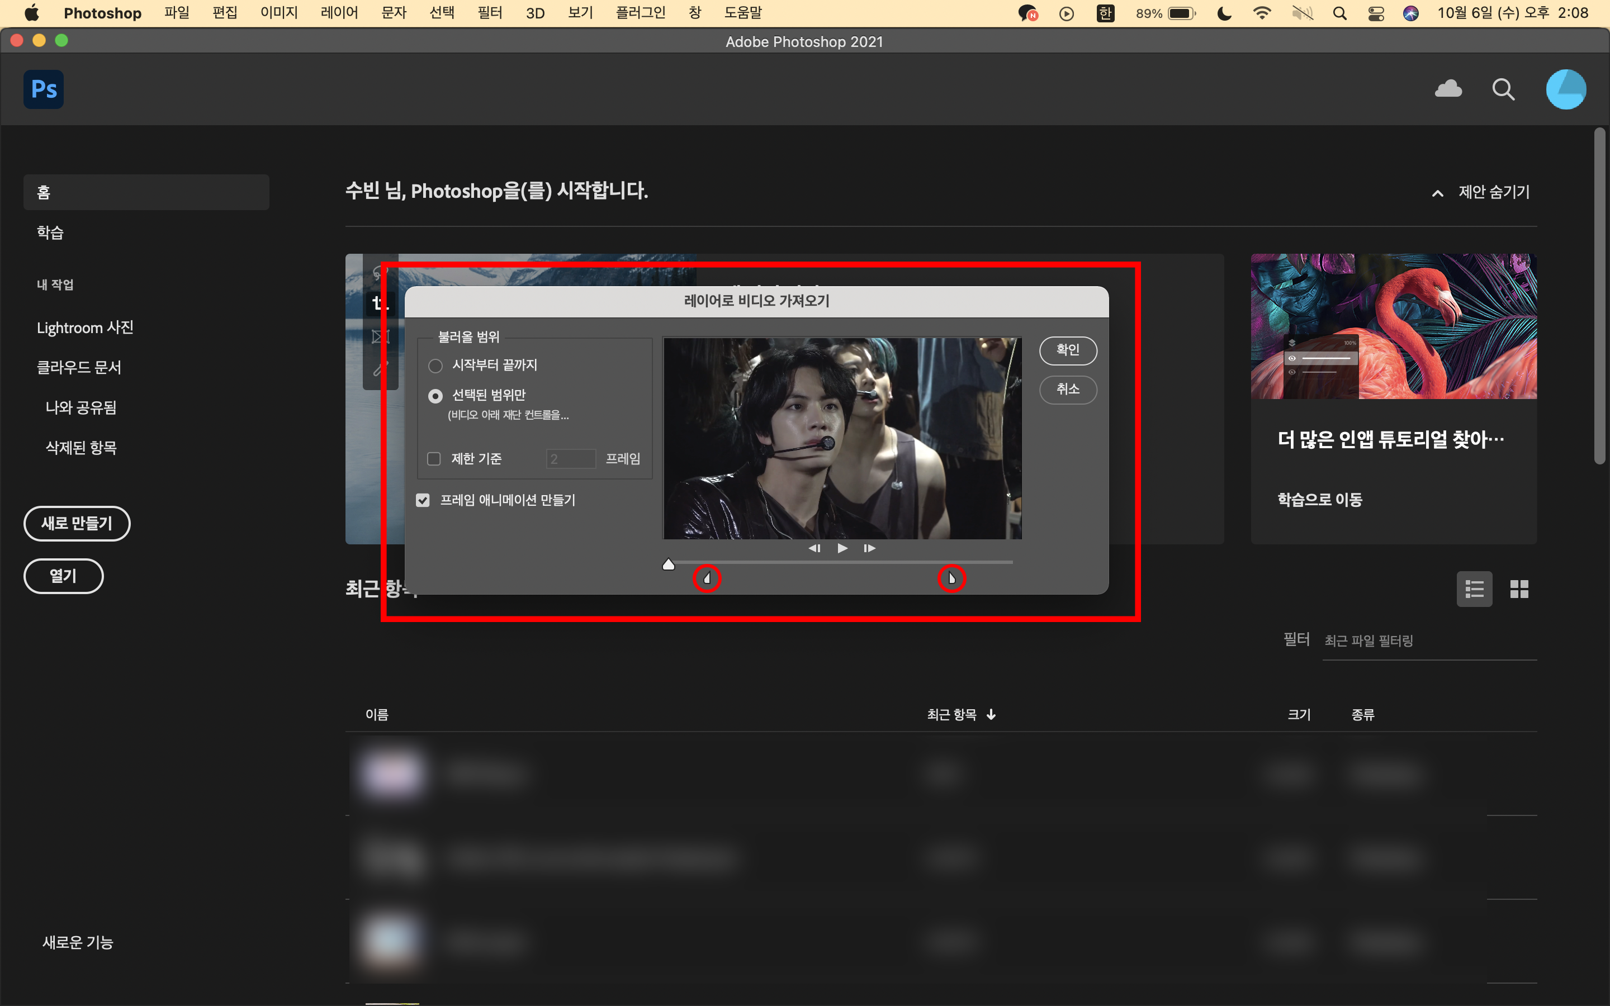Open the 도움말 menu
This screenshot has width=1610, height=1006.
coord(743,13)
